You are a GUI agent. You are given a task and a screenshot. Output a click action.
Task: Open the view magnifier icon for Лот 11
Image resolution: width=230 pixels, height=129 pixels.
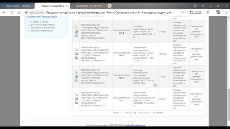pyautogui.click(x=76, y=95)
